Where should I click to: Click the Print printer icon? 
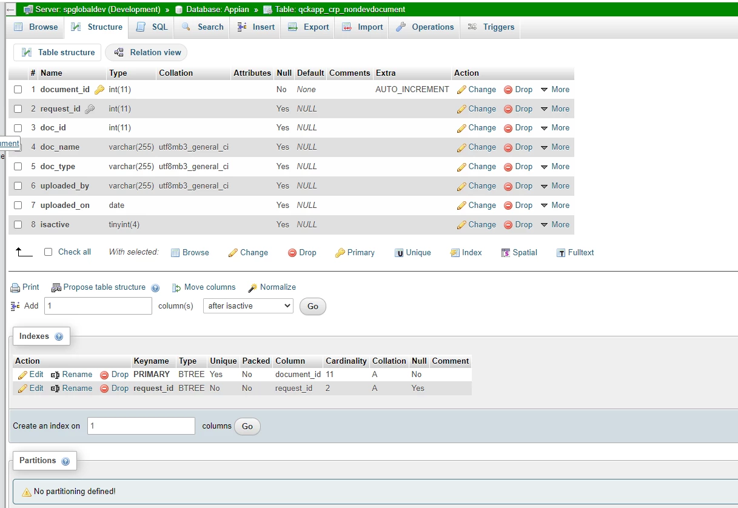tap(15, 288)
